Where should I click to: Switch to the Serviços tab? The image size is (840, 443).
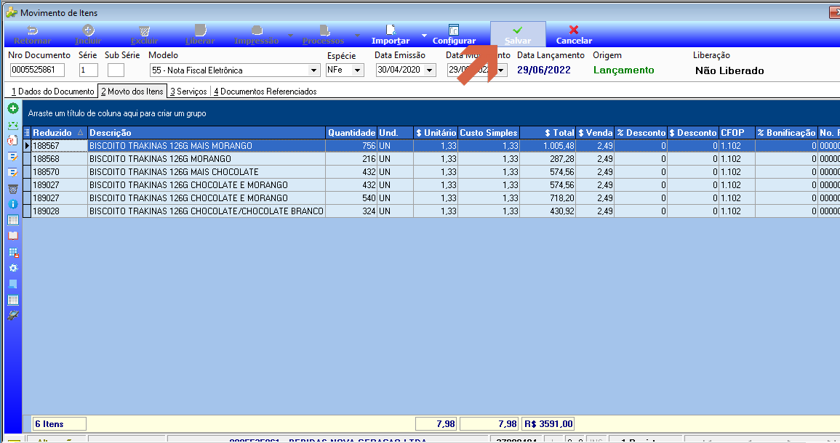pyautogui.click(x=188, y=92)
